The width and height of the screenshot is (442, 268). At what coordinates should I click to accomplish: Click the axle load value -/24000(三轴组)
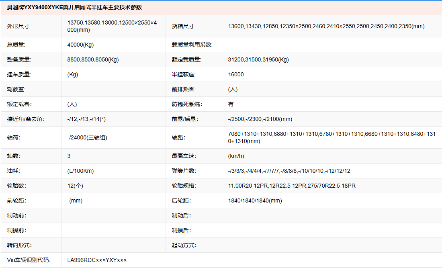87,137
